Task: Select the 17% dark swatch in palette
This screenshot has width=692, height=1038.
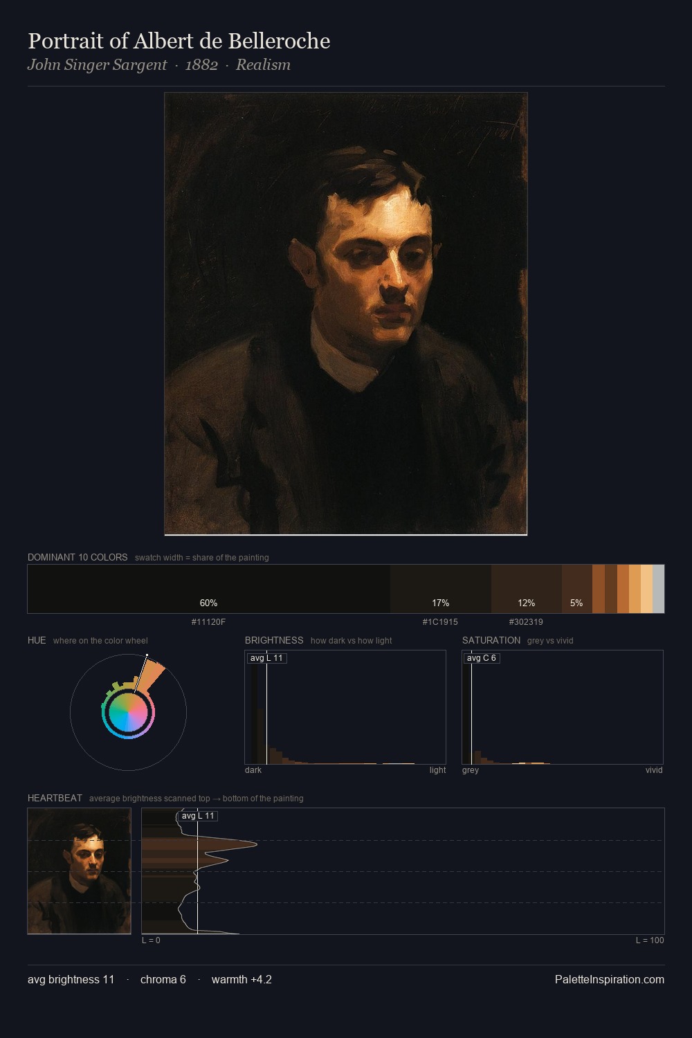Action: [x=440, y=589]
